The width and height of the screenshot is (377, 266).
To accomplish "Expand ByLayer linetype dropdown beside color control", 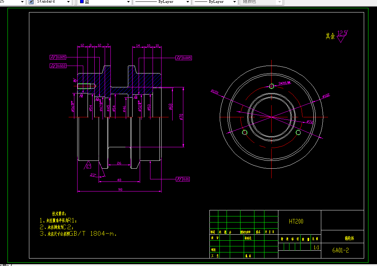I will [x=188, y=2].
